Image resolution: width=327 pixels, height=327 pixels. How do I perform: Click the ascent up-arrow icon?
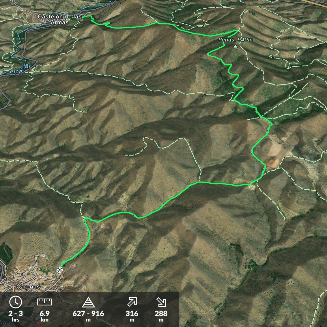[x=132, y=302]
